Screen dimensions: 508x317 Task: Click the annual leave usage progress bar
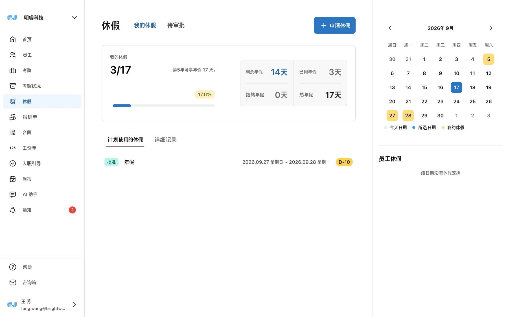pyautogui.click(x=164, y=106)
